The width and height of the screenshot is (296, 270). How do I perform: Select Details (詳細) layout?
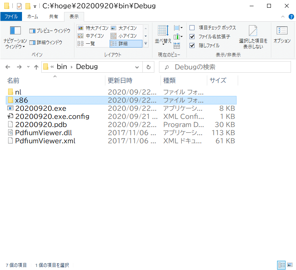[x=126, y=44]
